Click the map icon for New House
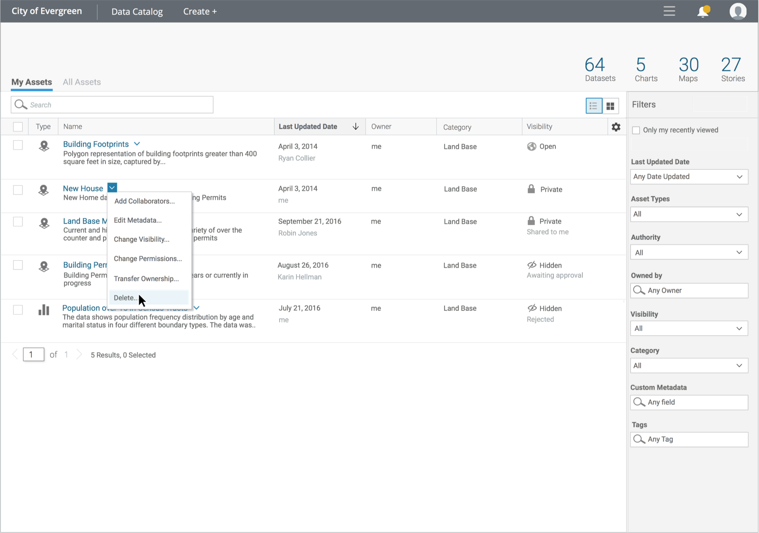 (x=44, y=190)
